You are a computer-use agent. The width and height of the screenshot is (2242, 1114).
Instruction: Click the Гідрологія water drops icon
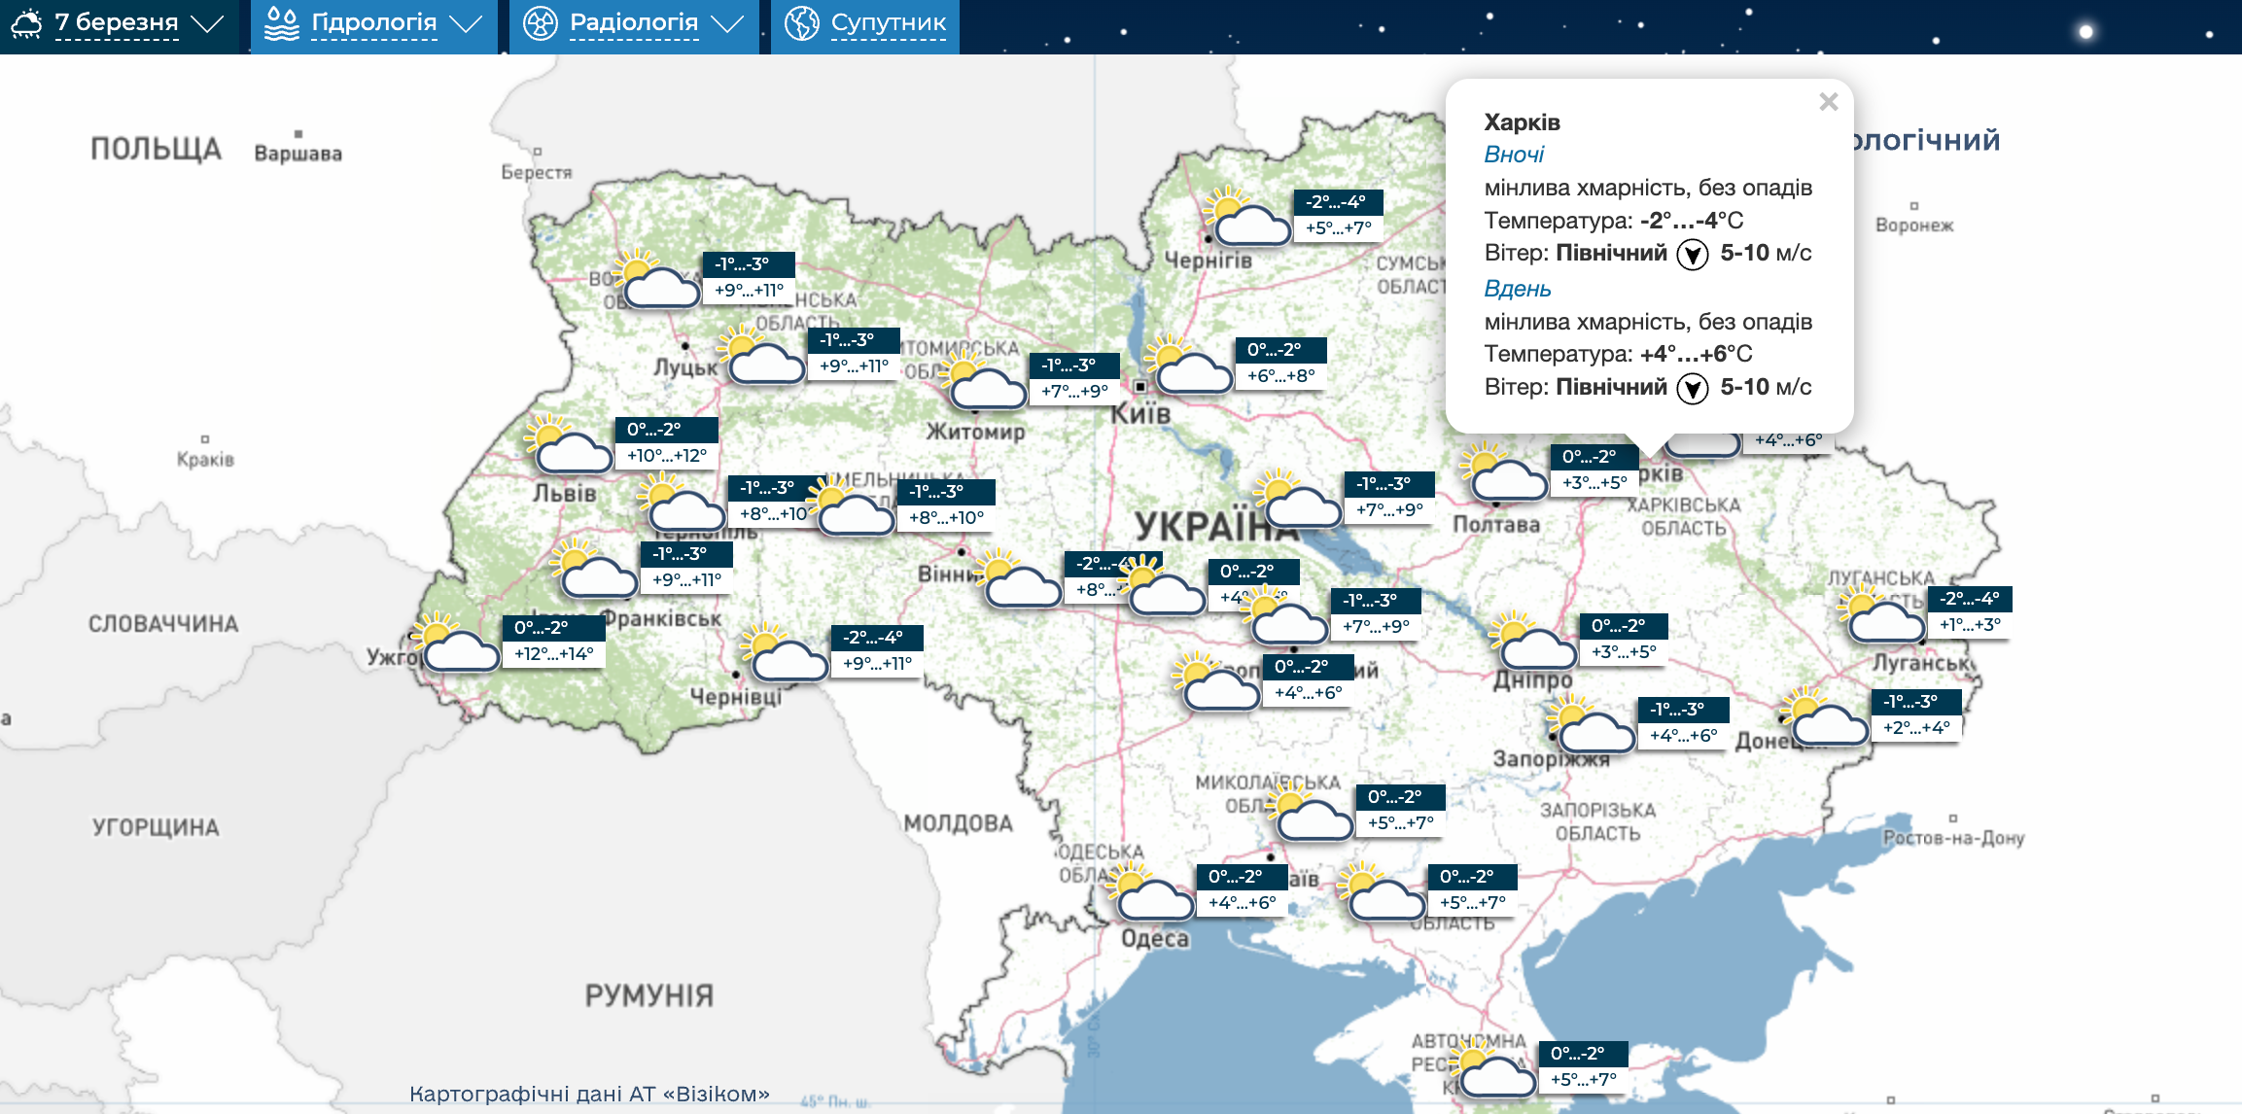[x=282, y=23]
